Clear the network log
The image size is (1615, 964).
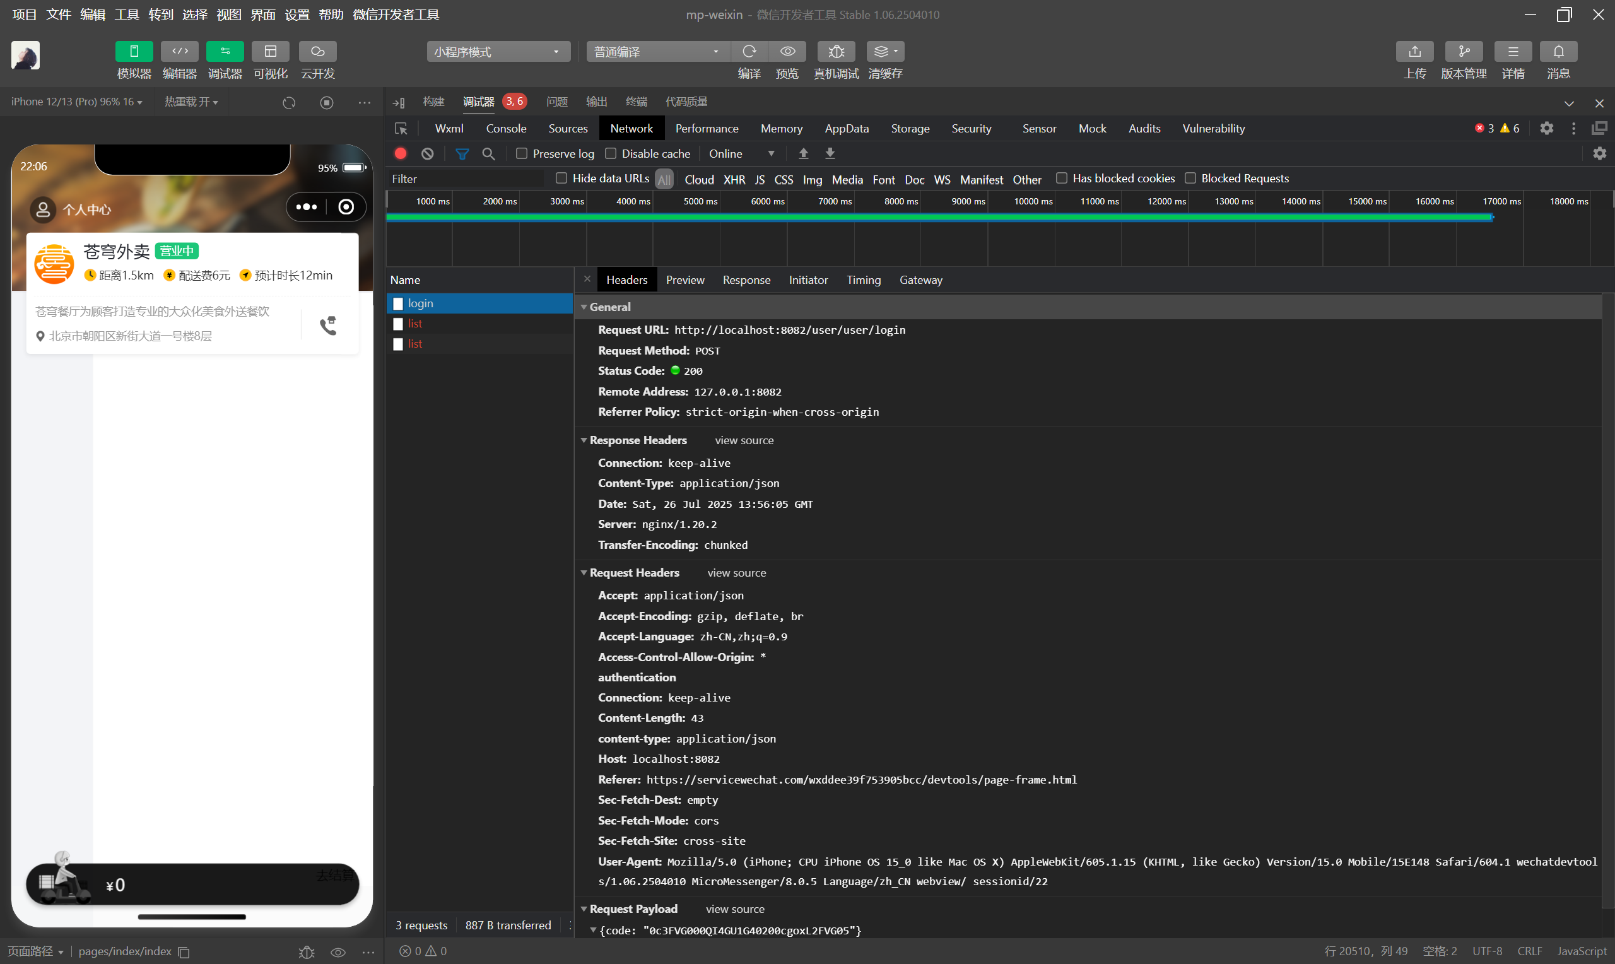[427, 153]
